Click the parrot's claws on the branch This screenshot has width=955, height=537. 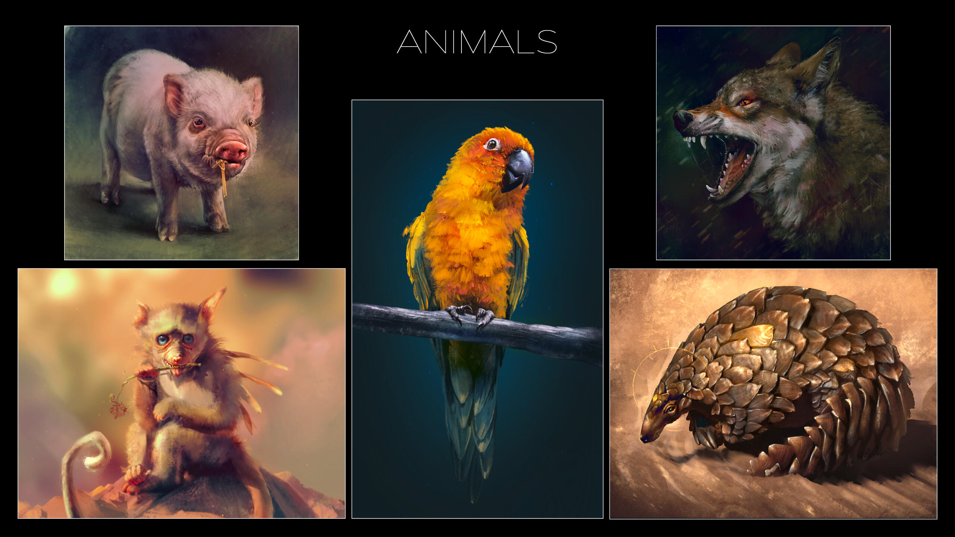click(469, 316)
